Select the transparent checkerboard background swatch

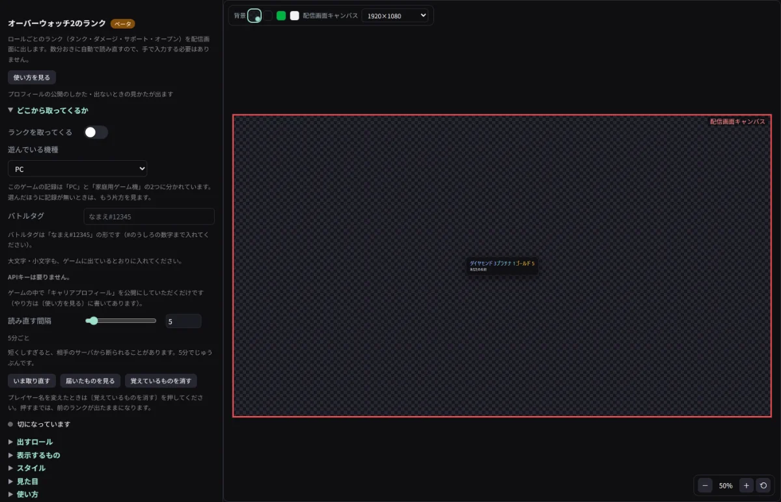point(254,16)
